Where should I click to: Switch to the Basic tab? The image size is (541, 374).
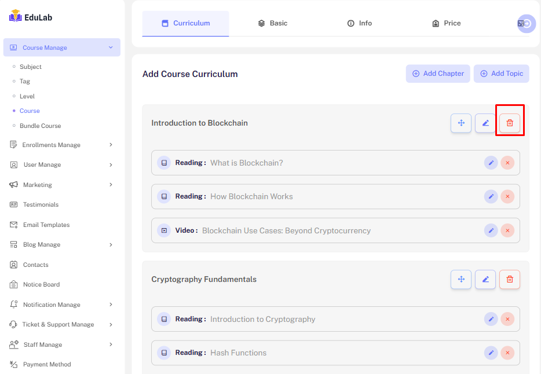pos(272,23)
